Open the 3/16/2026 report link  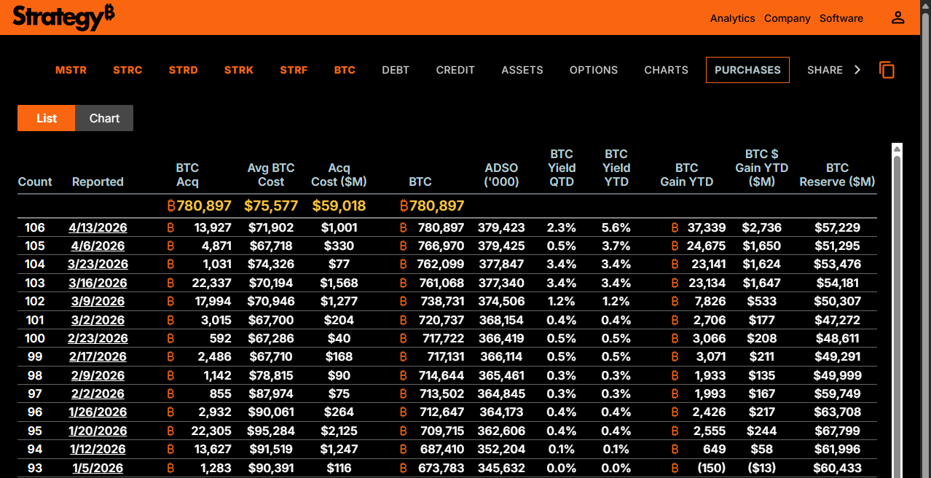pyautogui.click(x=98, y=283)
